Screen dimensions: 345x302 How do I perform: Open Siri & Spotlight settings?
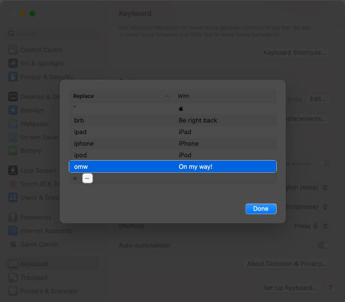[36, 63]
